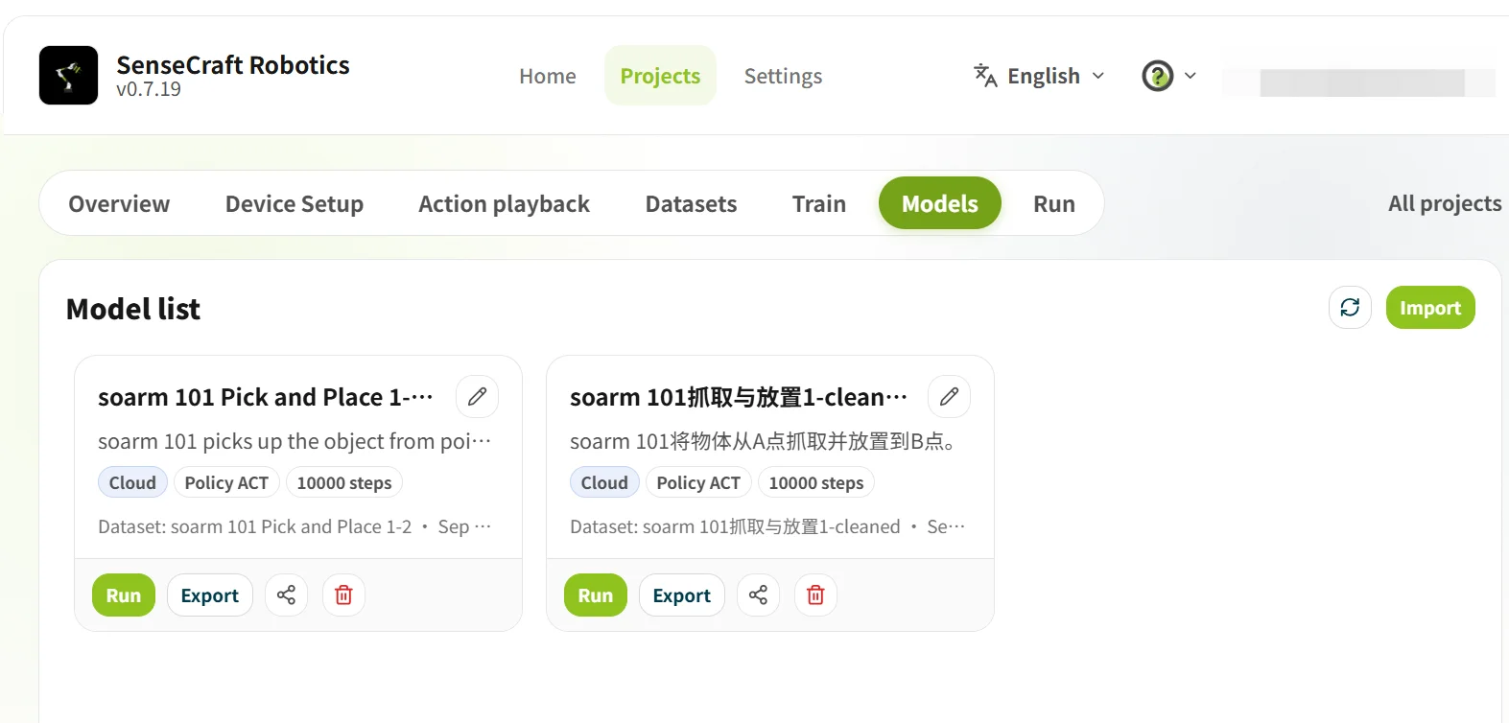Edit the soarm 101 Pick and Place model name
1509x723 pixels.
click(477, 396)
